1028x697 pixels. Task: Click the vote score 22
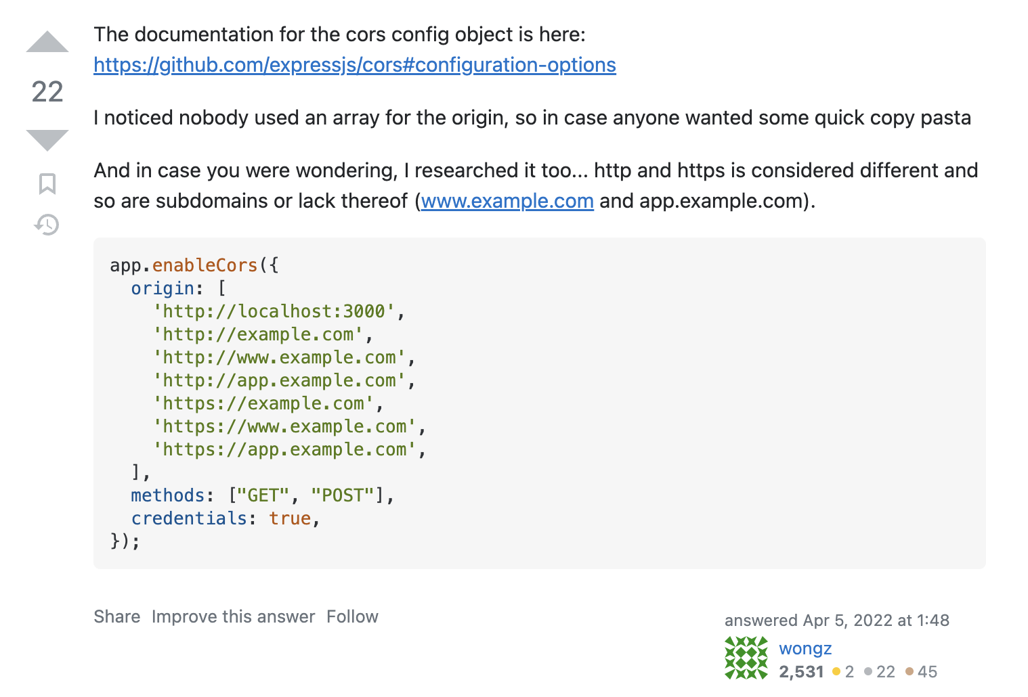coord(47,91)
